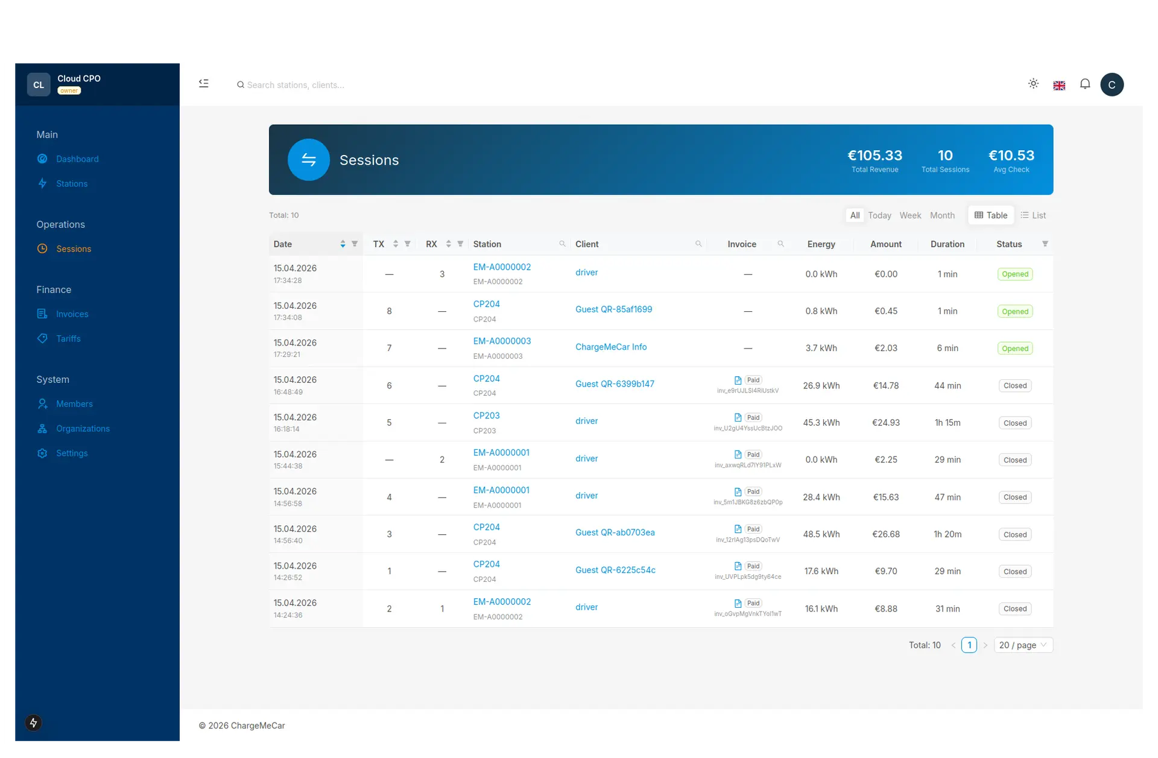This screenshot has width=1158, height=758.
Task: Click the Status column filter icon
Action: pyautogui.click(x=1045, y=244)
